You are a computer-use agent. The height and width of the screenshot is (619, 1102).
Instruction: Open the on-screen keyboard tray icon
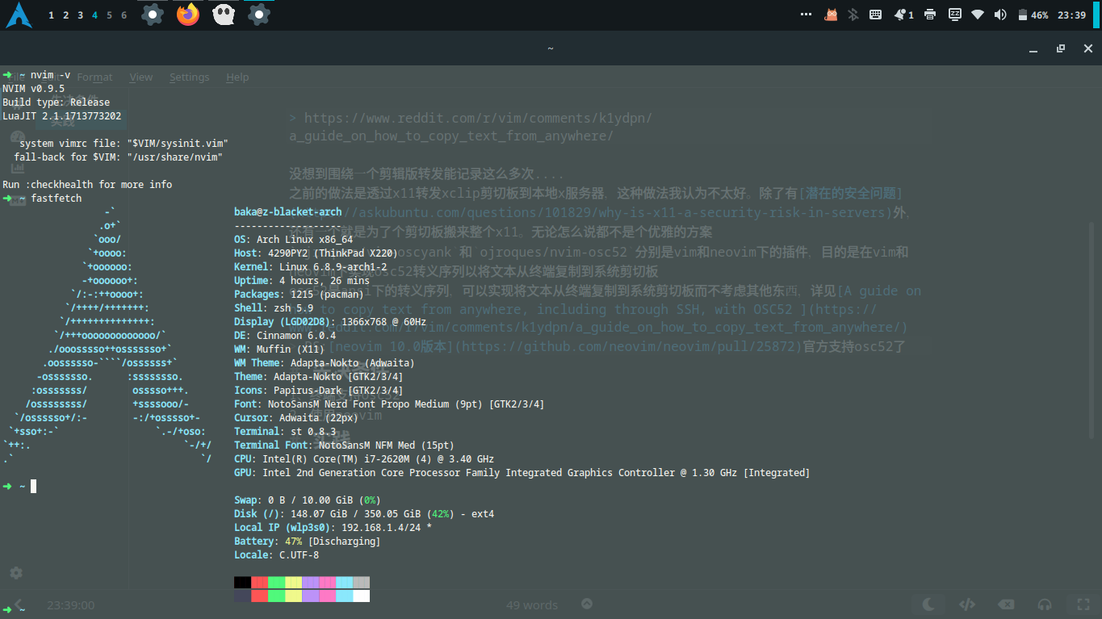[x=875, y=15]
